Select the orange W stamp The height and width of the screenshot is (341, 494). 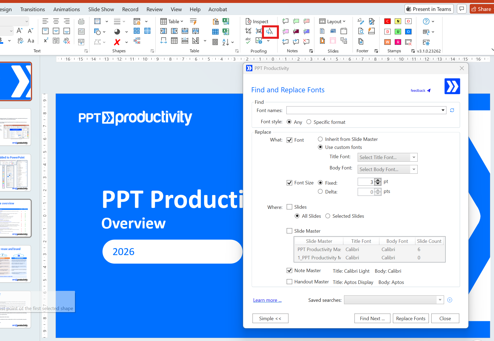(x=388, y=42)
